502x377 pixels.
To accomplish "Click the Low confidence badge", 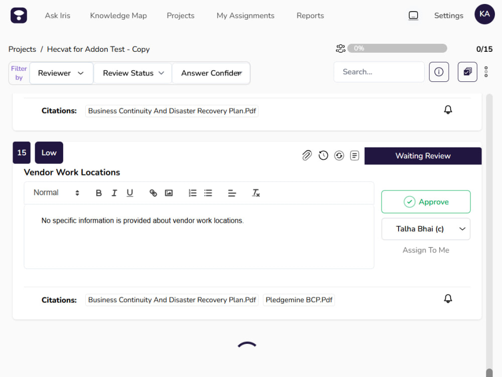I will coord(49,153).
